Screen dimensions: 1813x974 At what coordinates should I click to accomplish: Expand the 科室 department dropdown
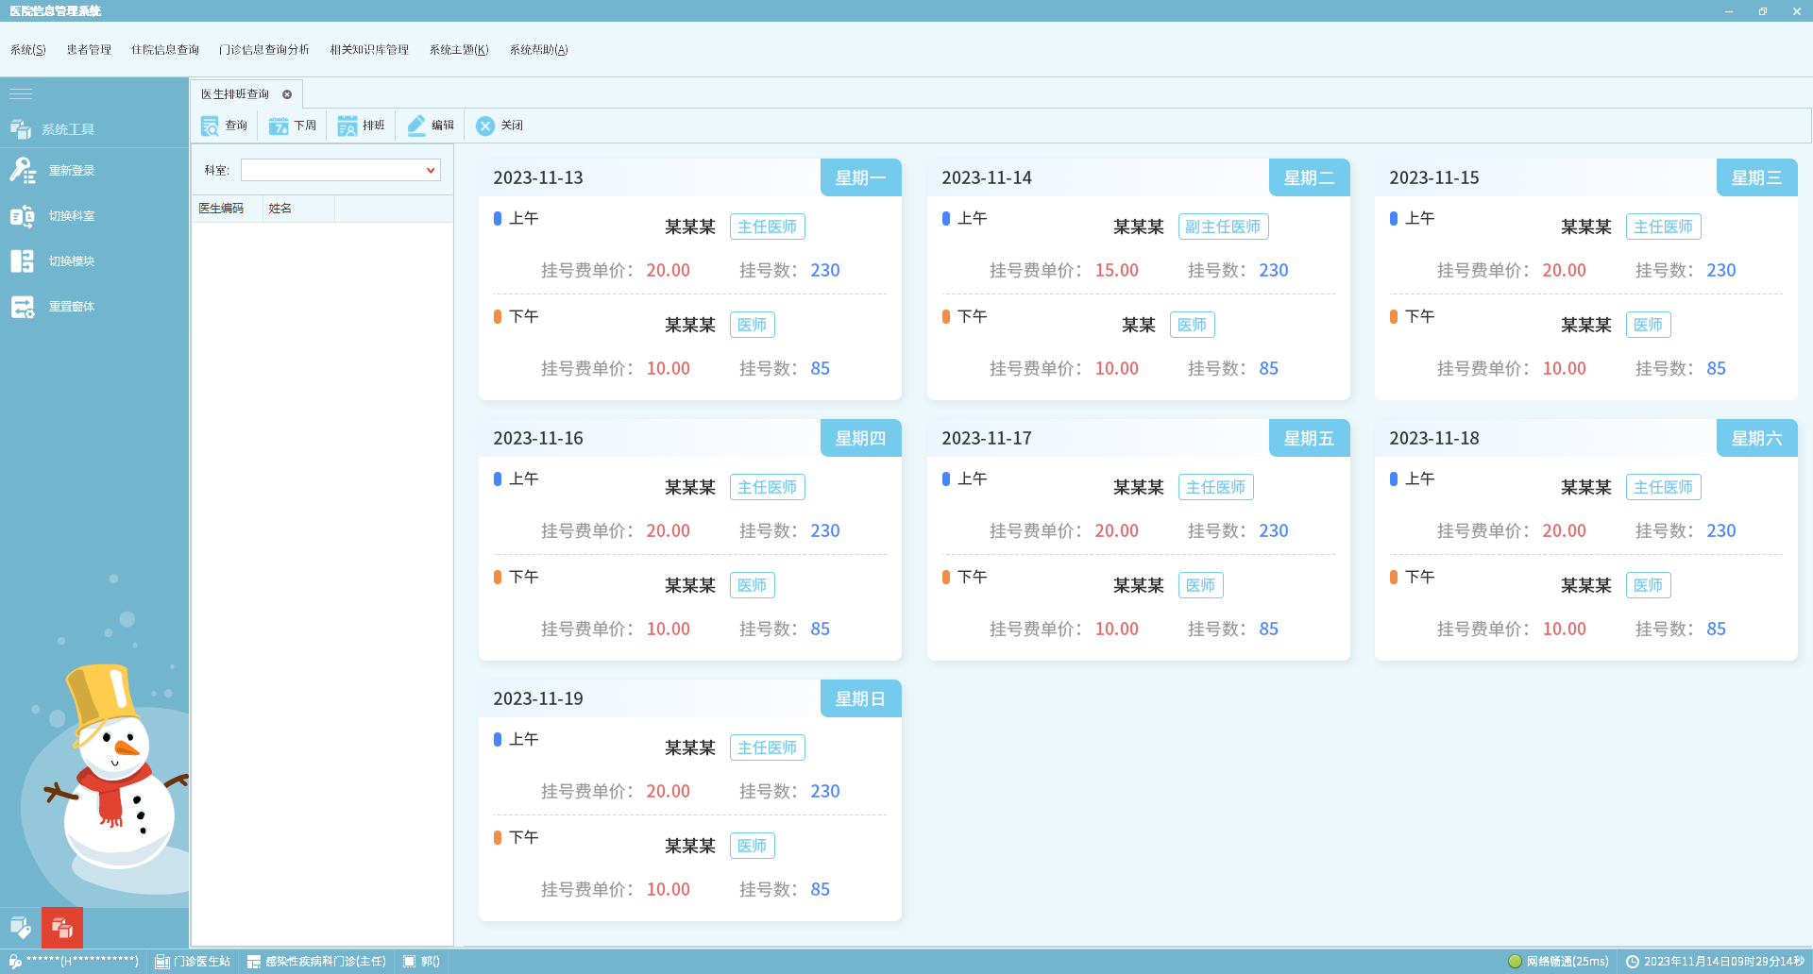431,170
